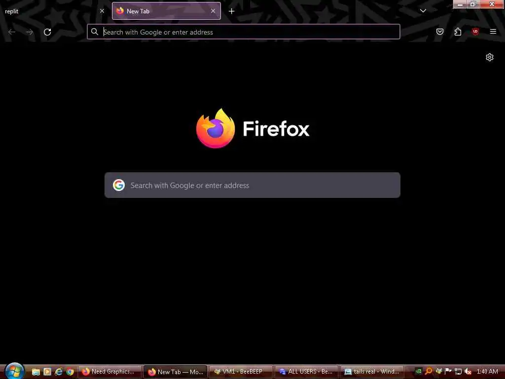Focus the top address bar field
The width and height of the screenshot is (505, 379).
[244, 32]
